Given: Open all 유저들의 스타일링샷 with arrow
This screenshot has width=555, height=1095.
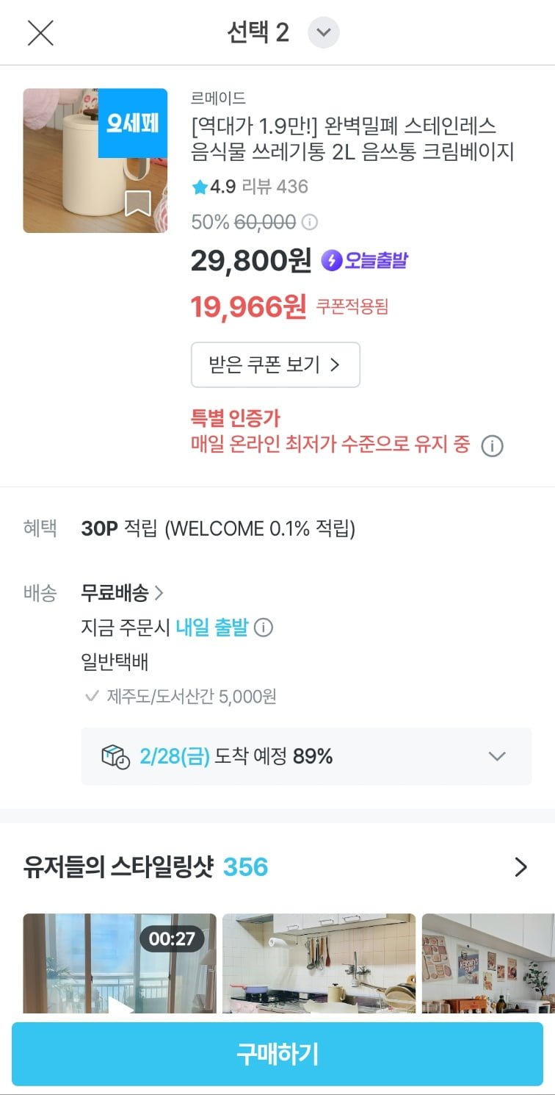Looking at the screenshot, I should tap(520, 868).
